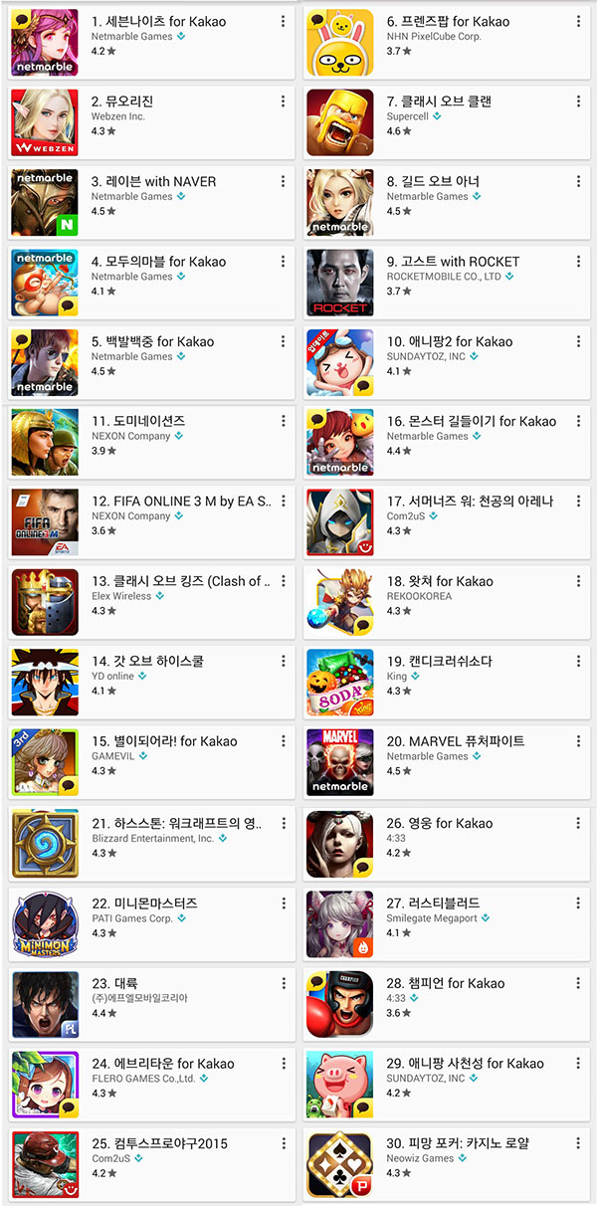
Task: Tap the 애니팡2 for Kakao card
Action: click(449, 363)
